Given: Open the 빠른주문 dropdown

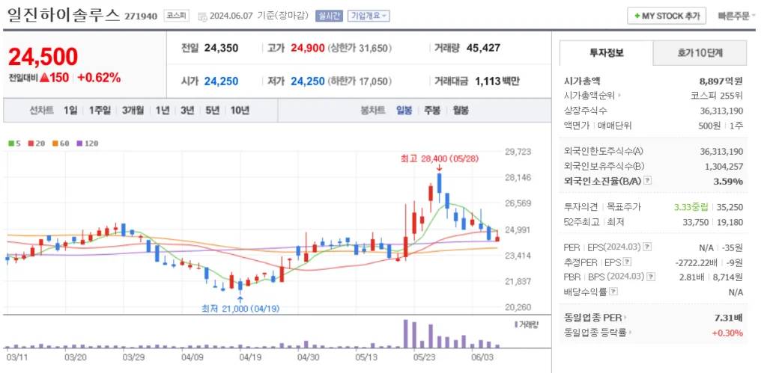Looking at the screenshot, I should click(736, 16).
